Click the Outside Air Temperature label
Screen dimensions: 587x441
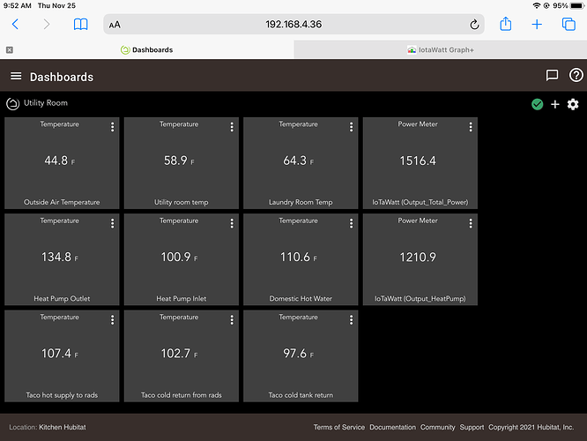pyautogui.click(x=62, y=202)
